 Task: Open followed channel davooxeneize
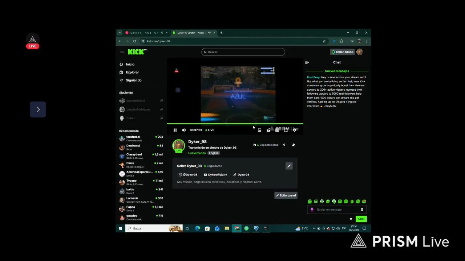141,101
